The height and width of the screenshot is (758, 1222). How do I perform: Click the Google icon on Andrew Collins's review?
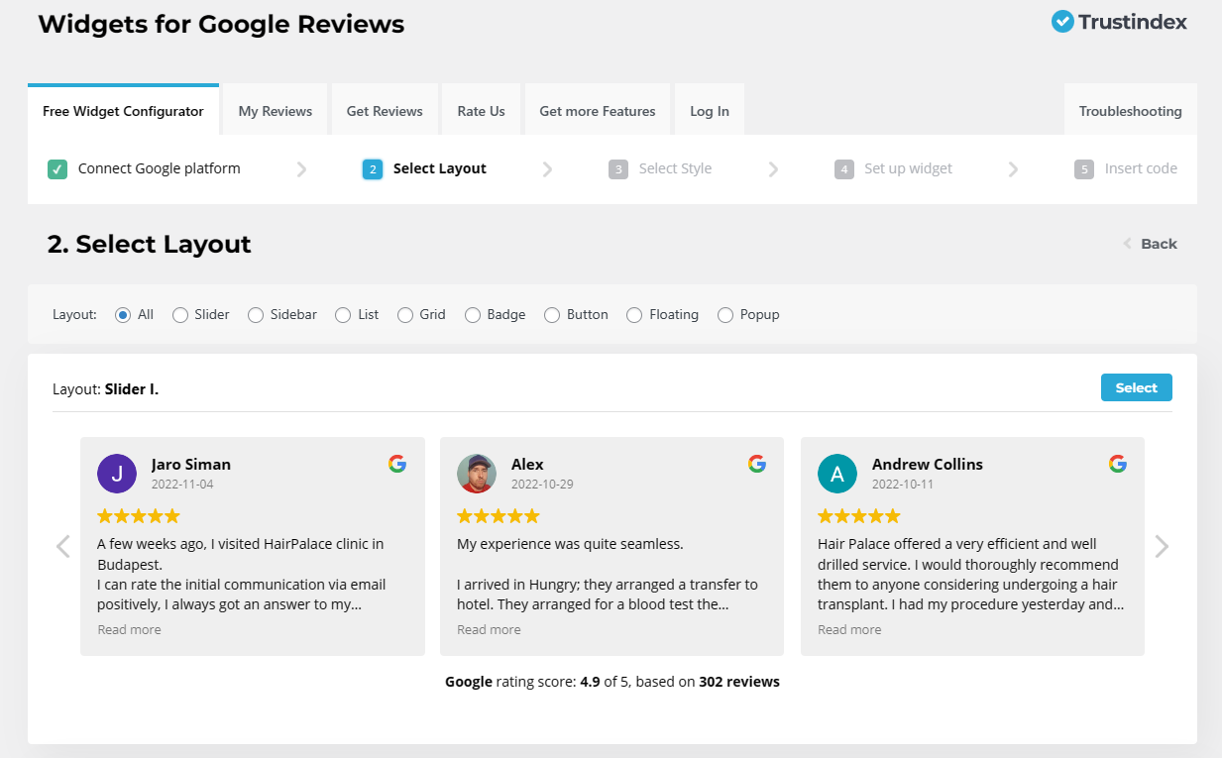pyautogui.click(x=1118, y=463)
